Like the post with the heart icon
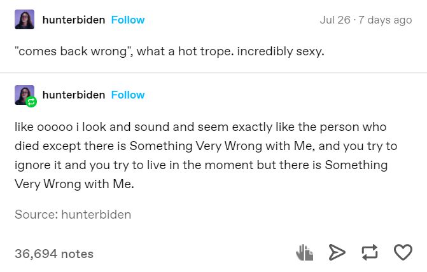 (x=403, y=253)
